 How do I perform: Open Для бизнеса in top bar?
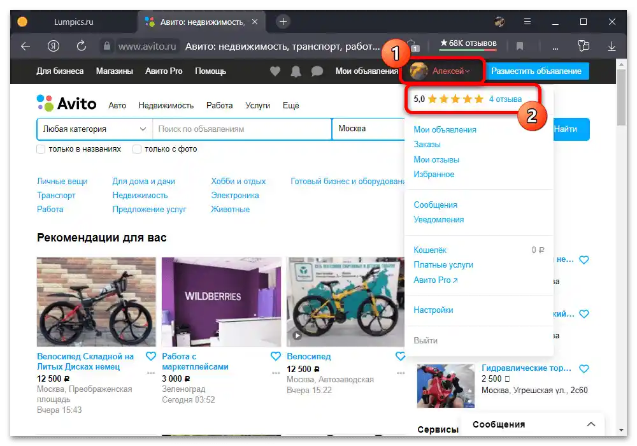[x=60, y=71]
